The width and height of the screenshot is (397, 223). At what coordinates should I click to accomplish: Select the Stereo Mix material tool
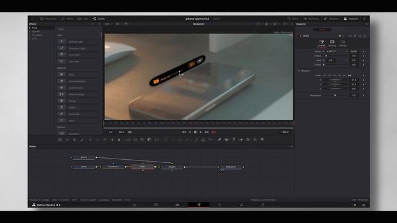pos(78,114)
